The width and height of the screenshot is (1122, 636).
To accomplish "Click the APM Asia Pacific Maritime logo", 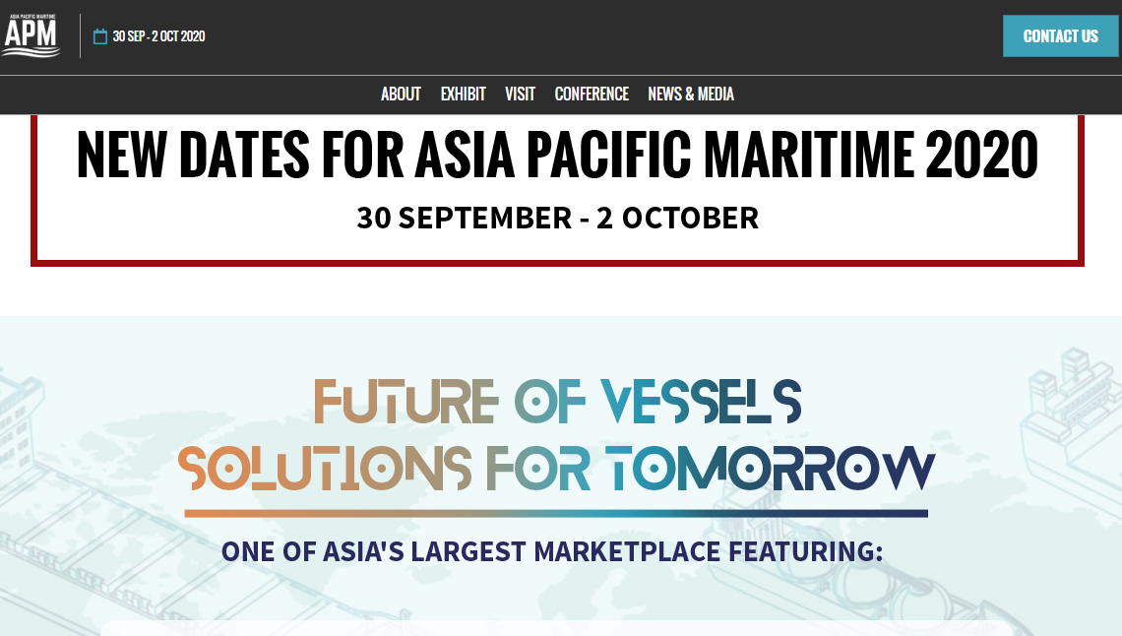I will click(31, 35).
